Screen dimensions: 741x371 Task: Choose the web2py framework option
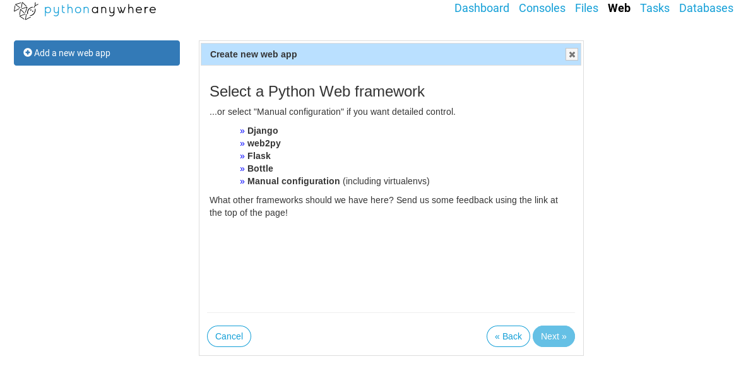264,143
